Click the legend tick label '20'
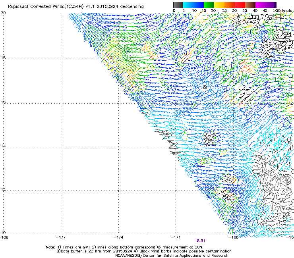The height and width of the screenshot is (258, 294). (x=213, y=11)
